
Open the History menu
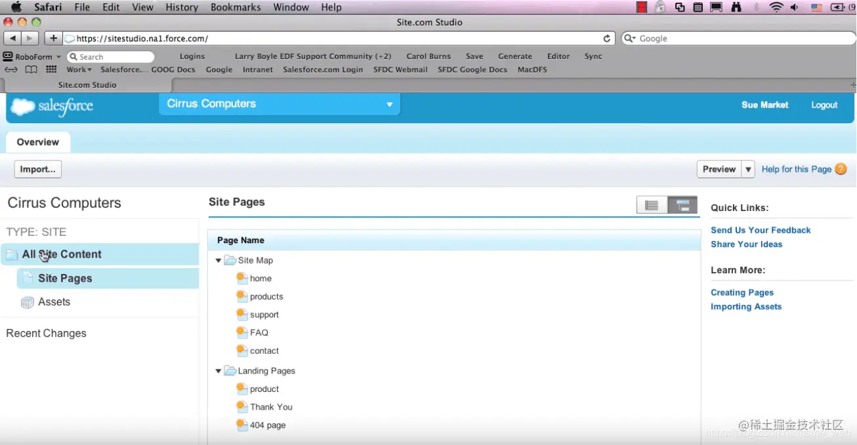181,7
